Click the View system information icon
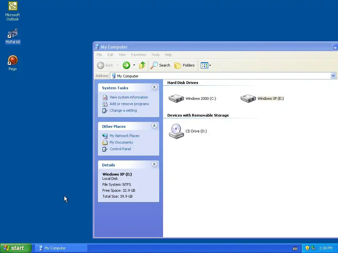 105,98
